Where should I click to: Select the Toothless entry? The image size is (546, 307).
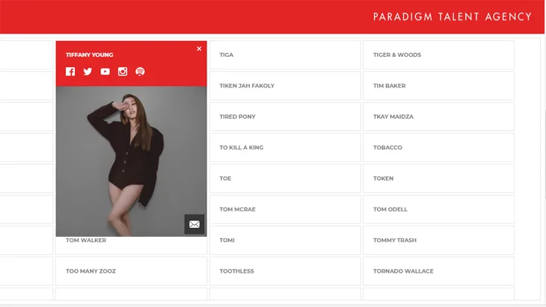[285, 271]
